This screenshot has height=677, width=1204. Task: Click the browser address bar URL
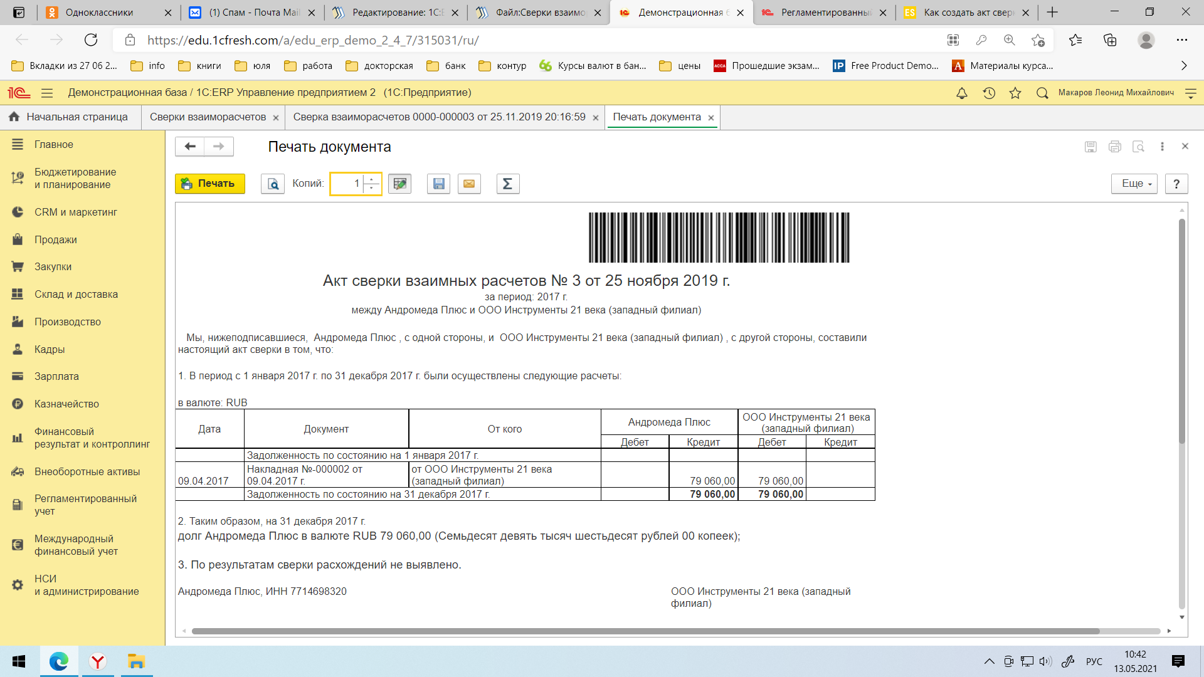pos(313,40)
